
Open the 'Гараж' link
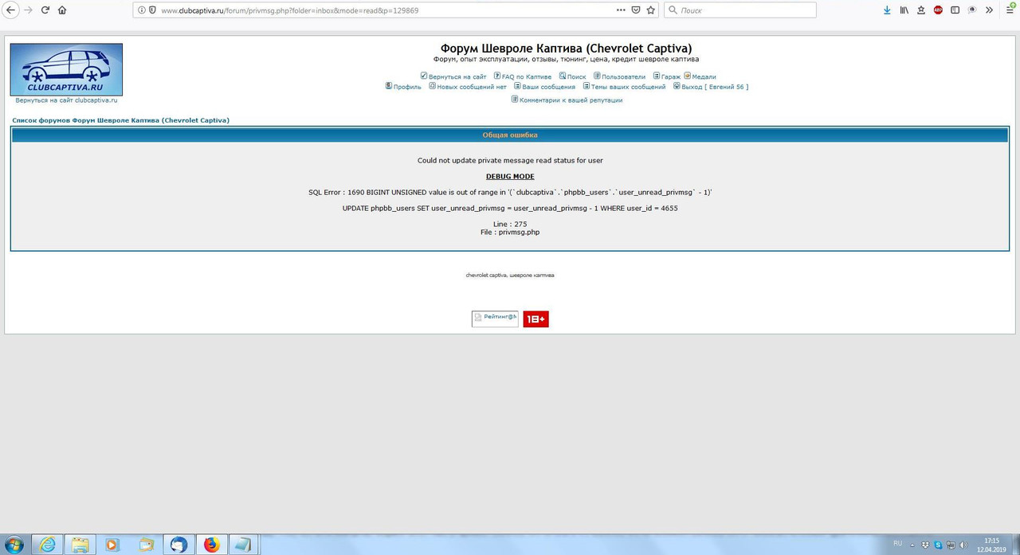coord(670,76)
